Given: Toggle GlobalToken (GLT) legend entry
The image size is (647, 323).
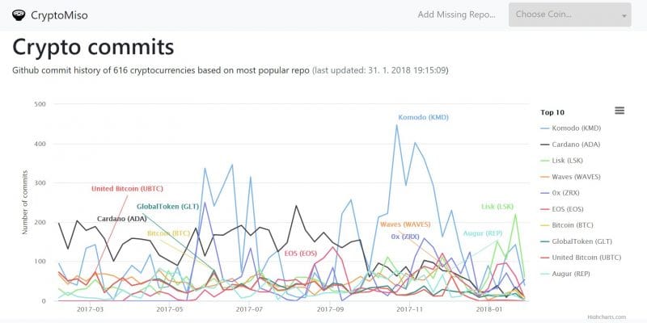Looking at the screenshot, I should point(577,241).
